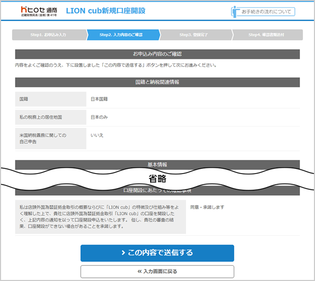This screenshot has width=315, height=281.
Task: Go back with 入力画面に戻る button
Action: (x=157, y=272)
